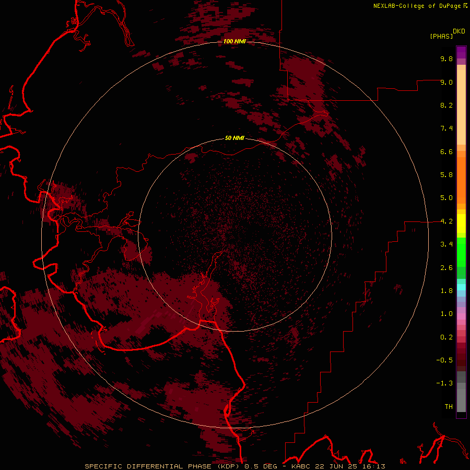The height and width of the screenshot is (470, 470).
Task: Click the -0.5 scale value
Action: point(444,360)
